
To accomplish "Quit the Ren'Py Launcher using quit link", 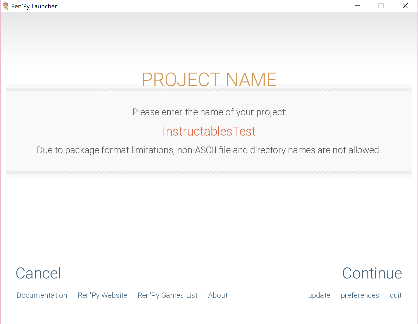I will tap(395, 295).
